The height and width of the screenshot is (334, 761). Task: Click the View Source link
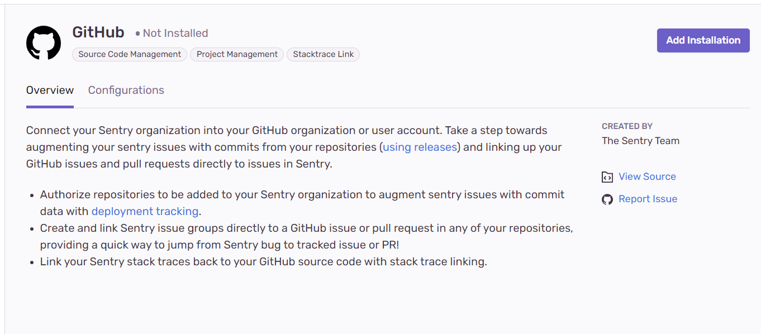[647, 176]
